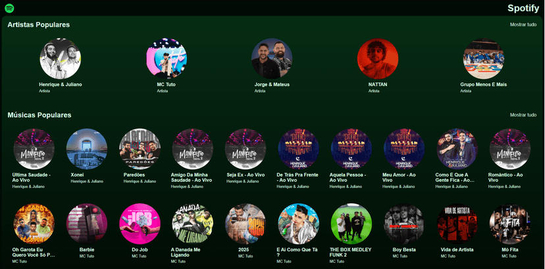
Task: Click THE BOX MEDLEY FUNK 2 title
Action: tap(350, 253)
